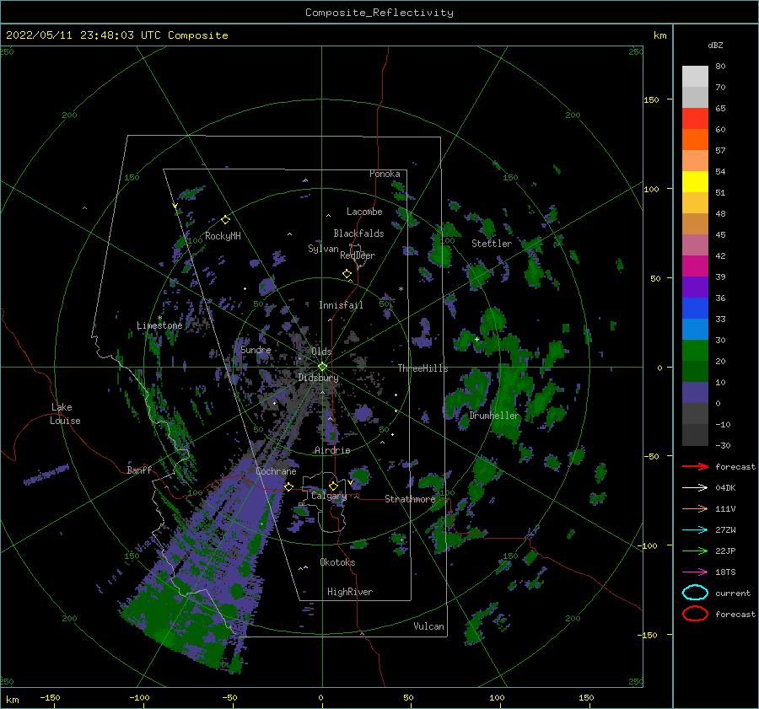Viewport: 759px width, 709px height.
Task: Click the Strathmore label
Action: click(x=410, y=498)
